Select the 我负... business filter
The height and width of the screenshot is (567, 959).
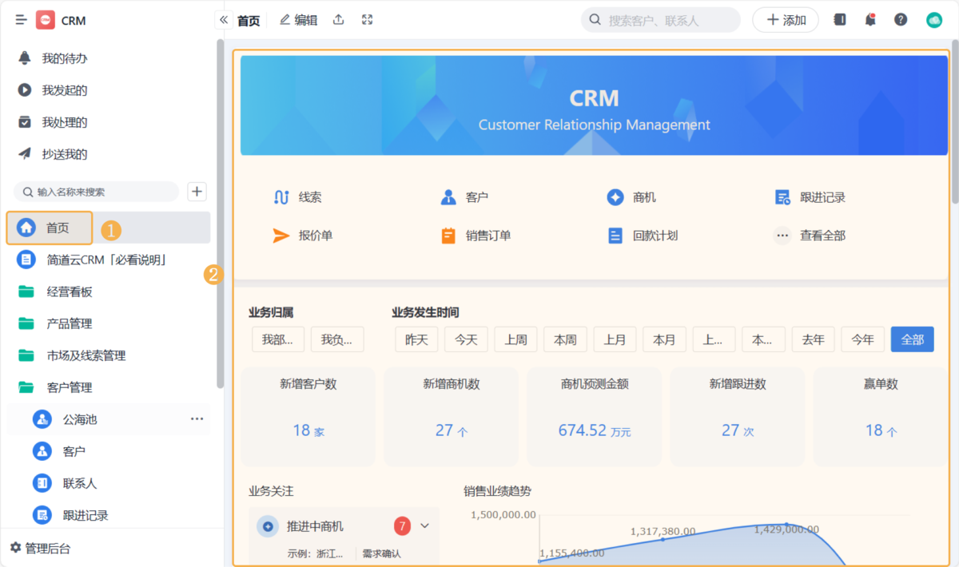(337, 339)
